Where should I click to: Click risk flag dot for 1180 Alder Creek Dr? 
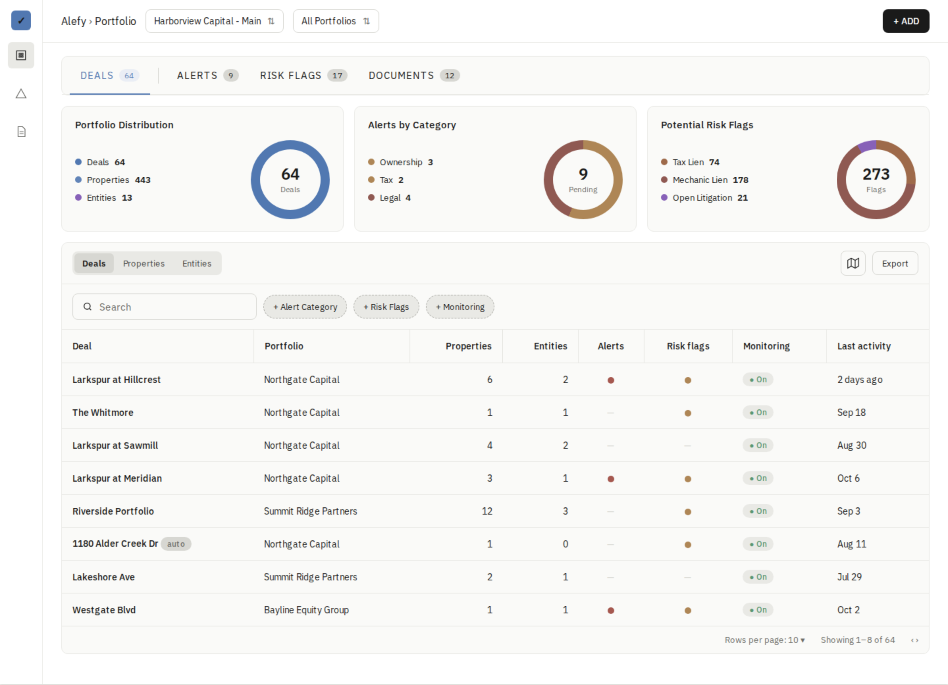[x=688, y=545]
